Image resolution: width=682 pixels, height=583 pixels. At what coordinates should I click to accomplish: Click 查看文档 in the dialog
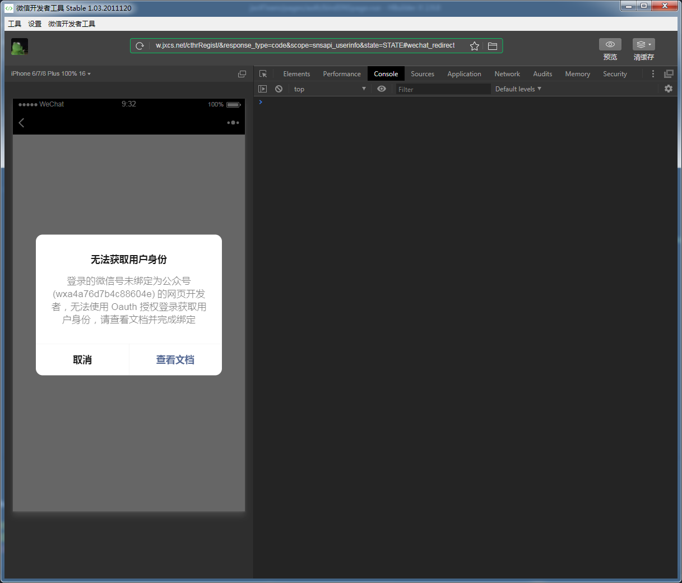pyautogui.click(x=175, y=360)
